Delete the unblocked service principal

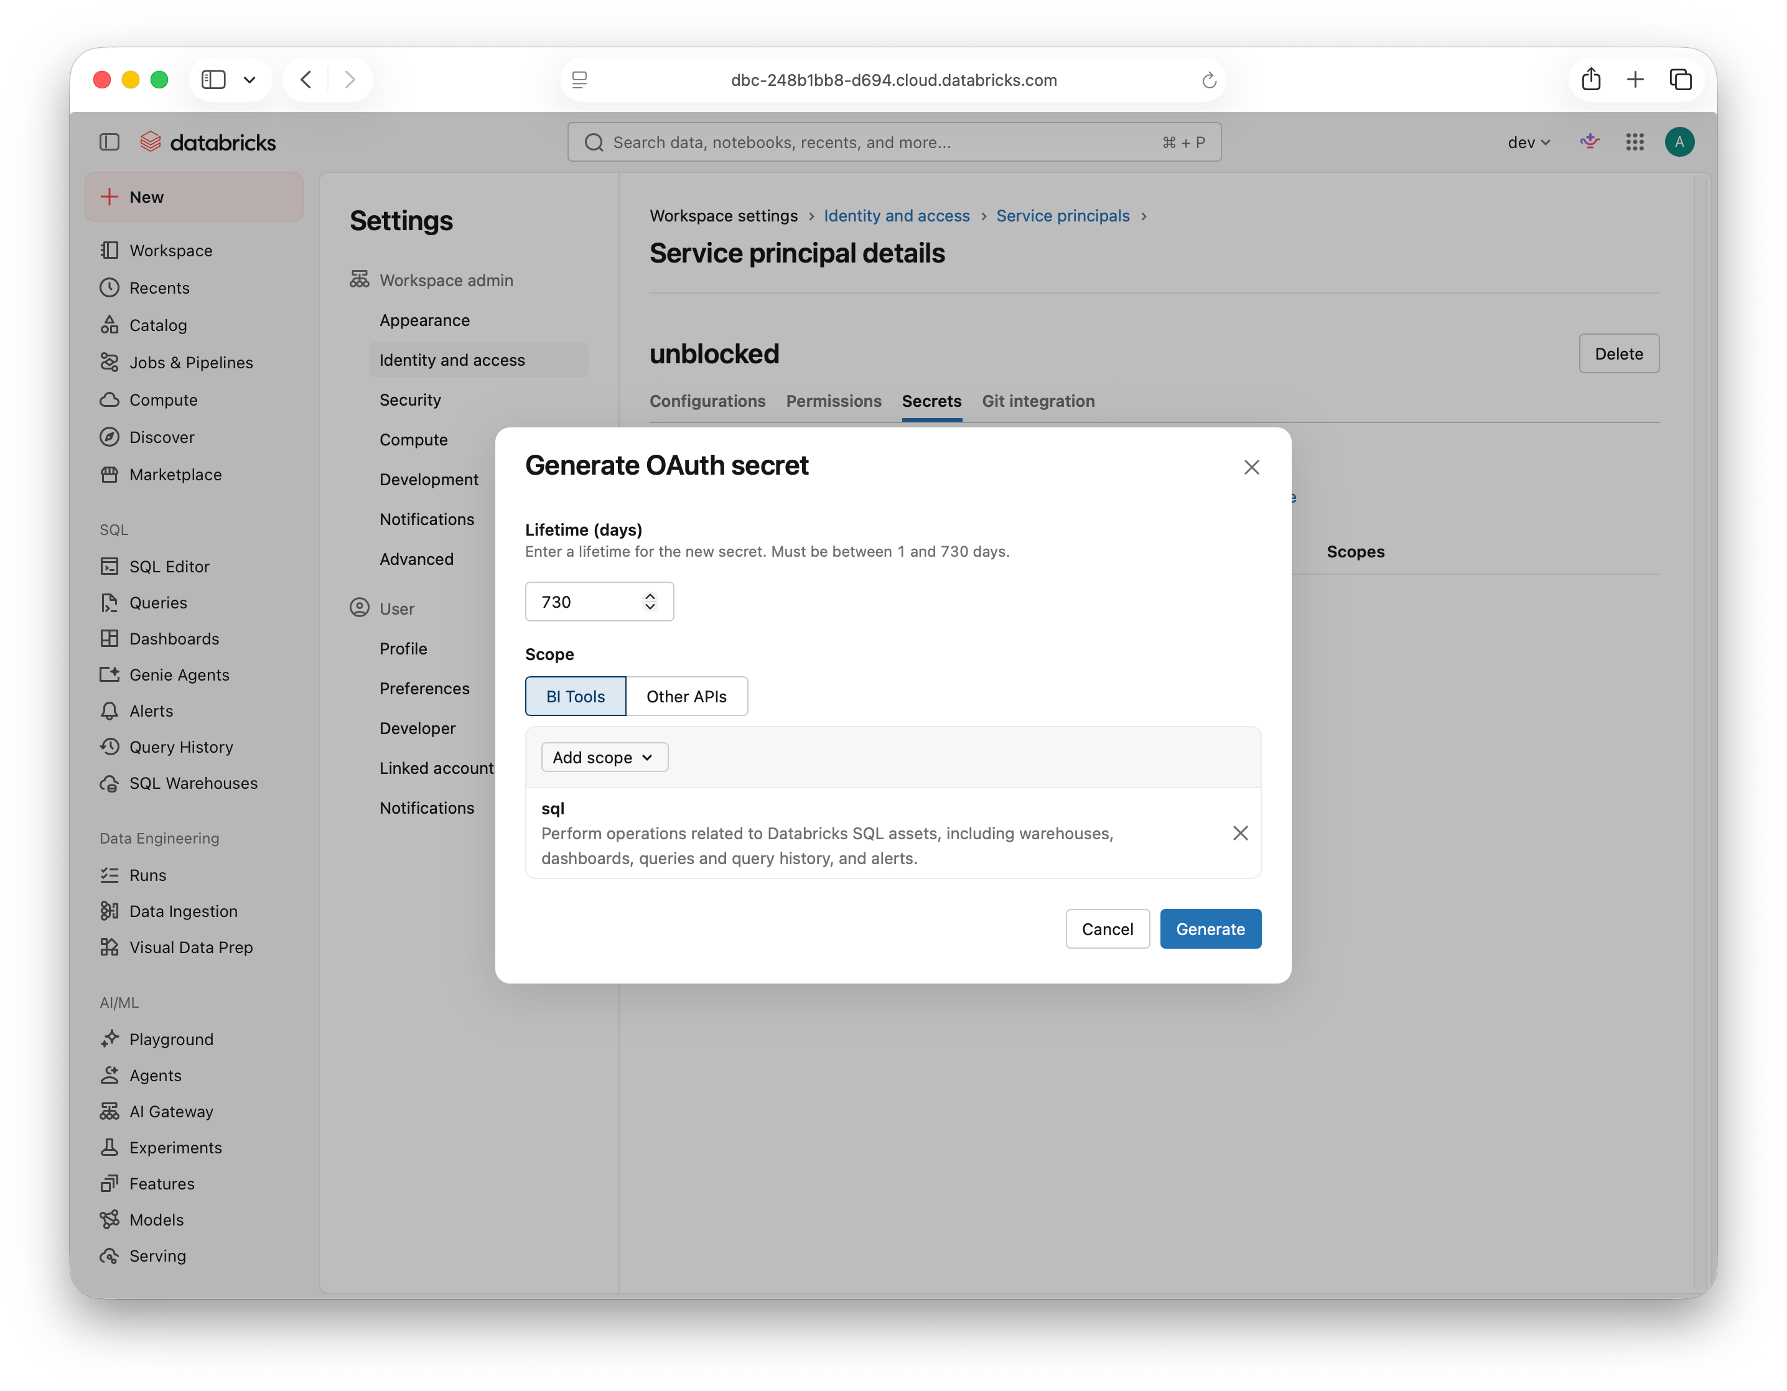point(1618,353)
